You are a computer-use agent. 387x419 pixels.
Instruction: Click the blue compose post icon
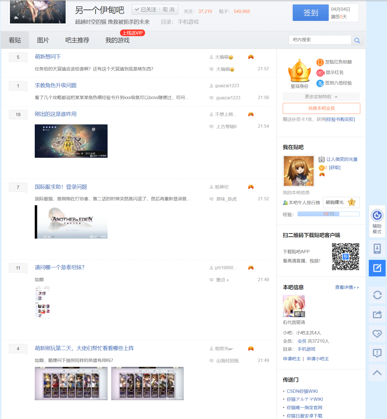(377, 268)
